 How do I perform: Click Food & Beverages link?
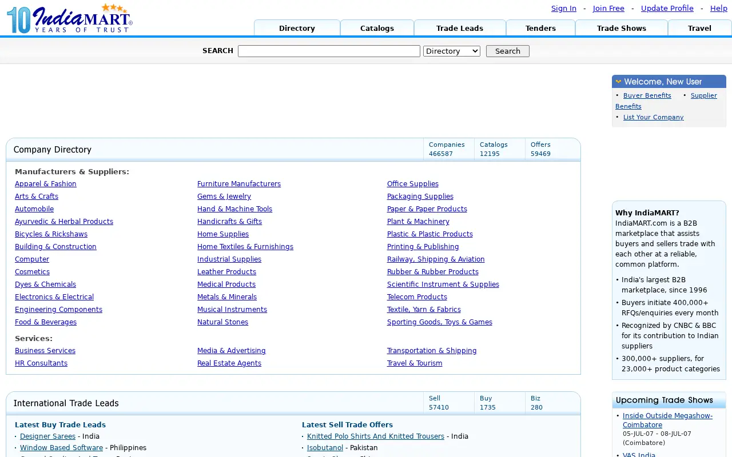point(46,322)
